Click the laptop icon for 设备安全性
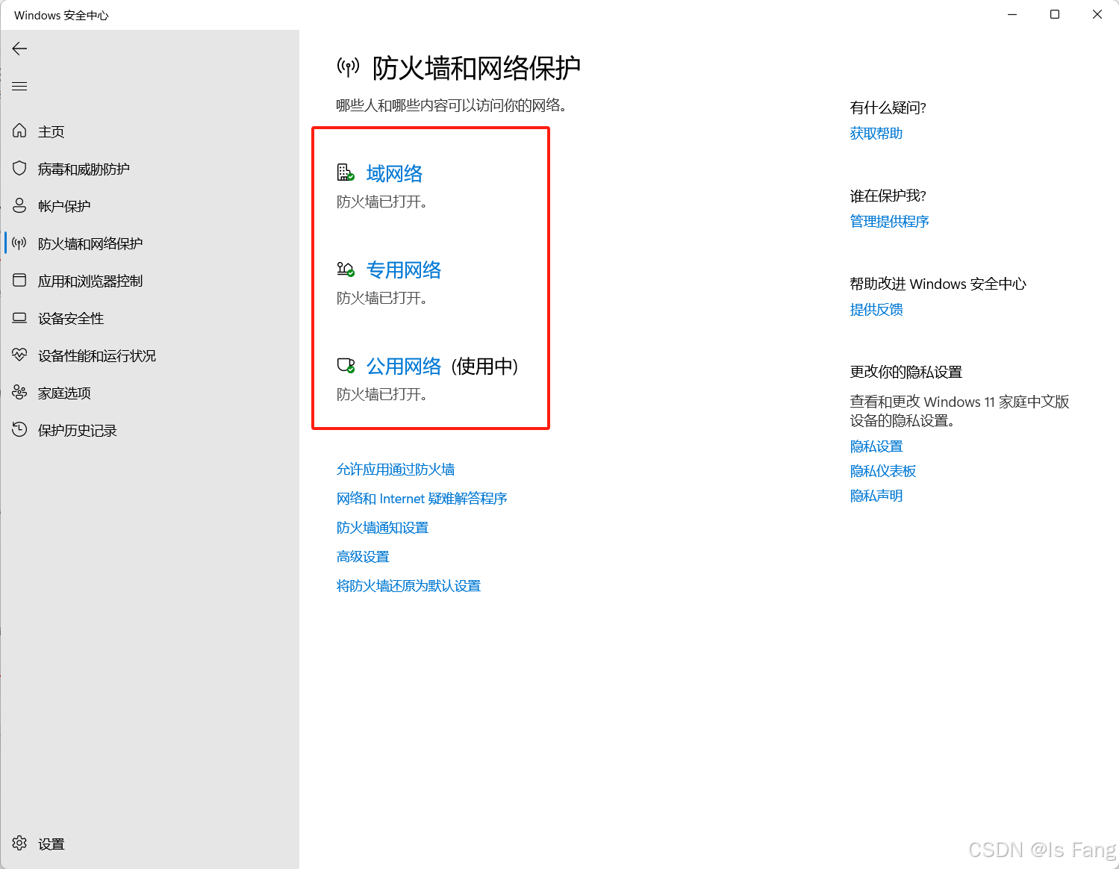Image resolution: width=1119 pixels, height=869 pixels. [19, 317]
